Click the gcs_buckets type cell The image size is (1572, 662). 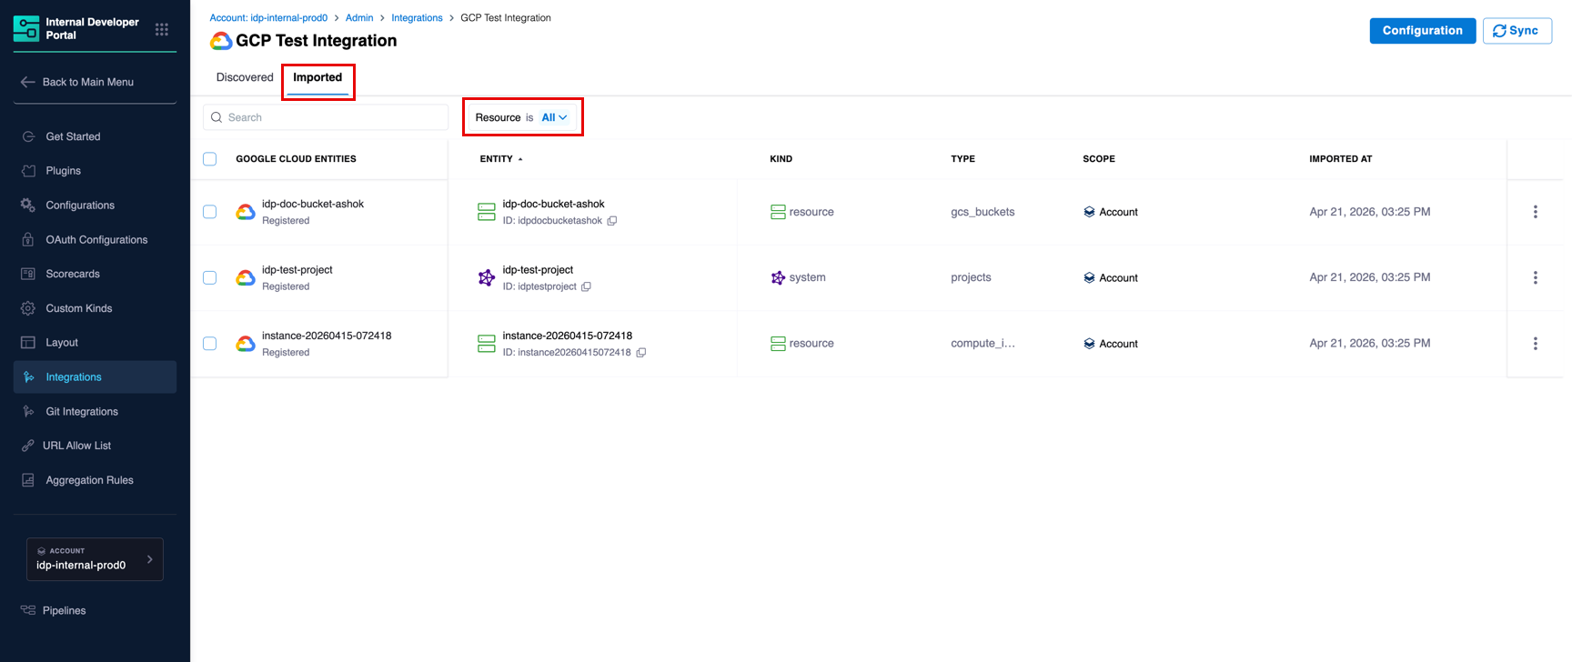coord(982,212)
